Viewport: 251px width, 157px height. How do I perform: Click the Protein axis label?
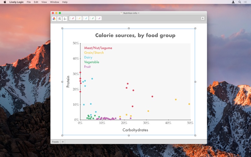[x=68, y=82]
